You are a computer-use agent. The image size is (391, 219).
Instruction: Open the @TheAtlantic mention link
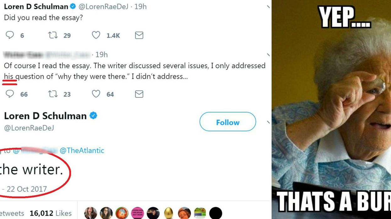tap(82, 150)
